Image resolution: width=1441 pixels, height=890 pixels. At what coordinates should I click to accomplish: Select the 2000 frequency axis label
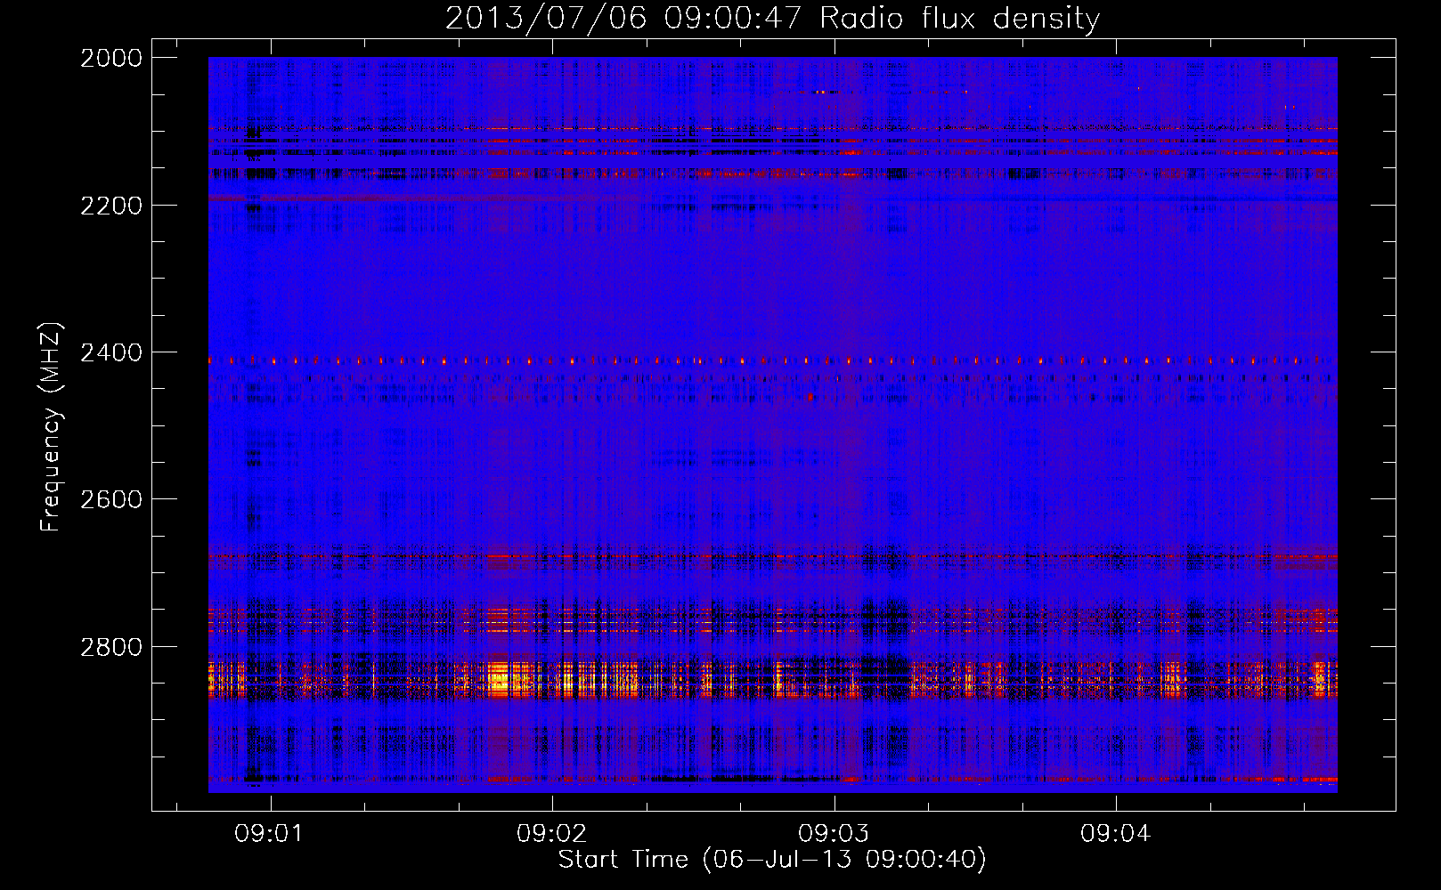[x=111, y=58]
